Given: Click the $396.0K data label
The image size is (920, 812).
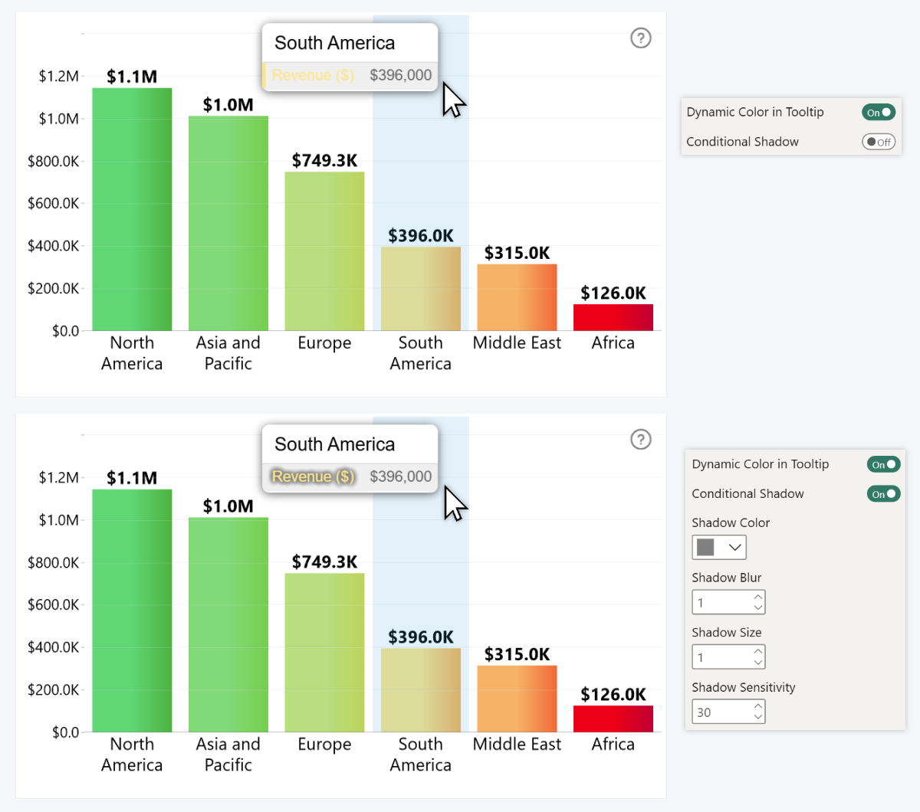Looking at the screenshot, I should (420, 236).
